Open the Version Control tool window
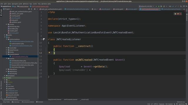 28,102
